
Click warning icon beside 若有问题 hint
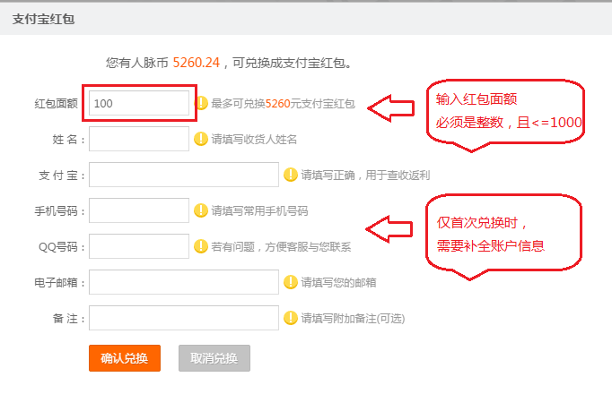coord(201,246)
